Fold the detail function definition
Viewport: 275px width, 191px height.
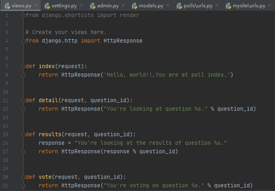point(23,100)
